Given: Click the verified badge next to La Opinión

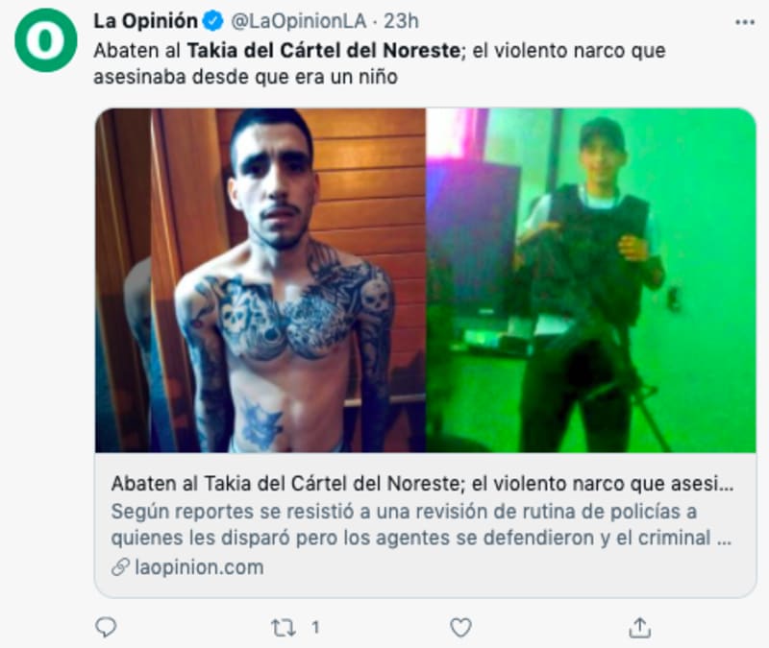Looking at the screenshot, I should pos(212,21).
